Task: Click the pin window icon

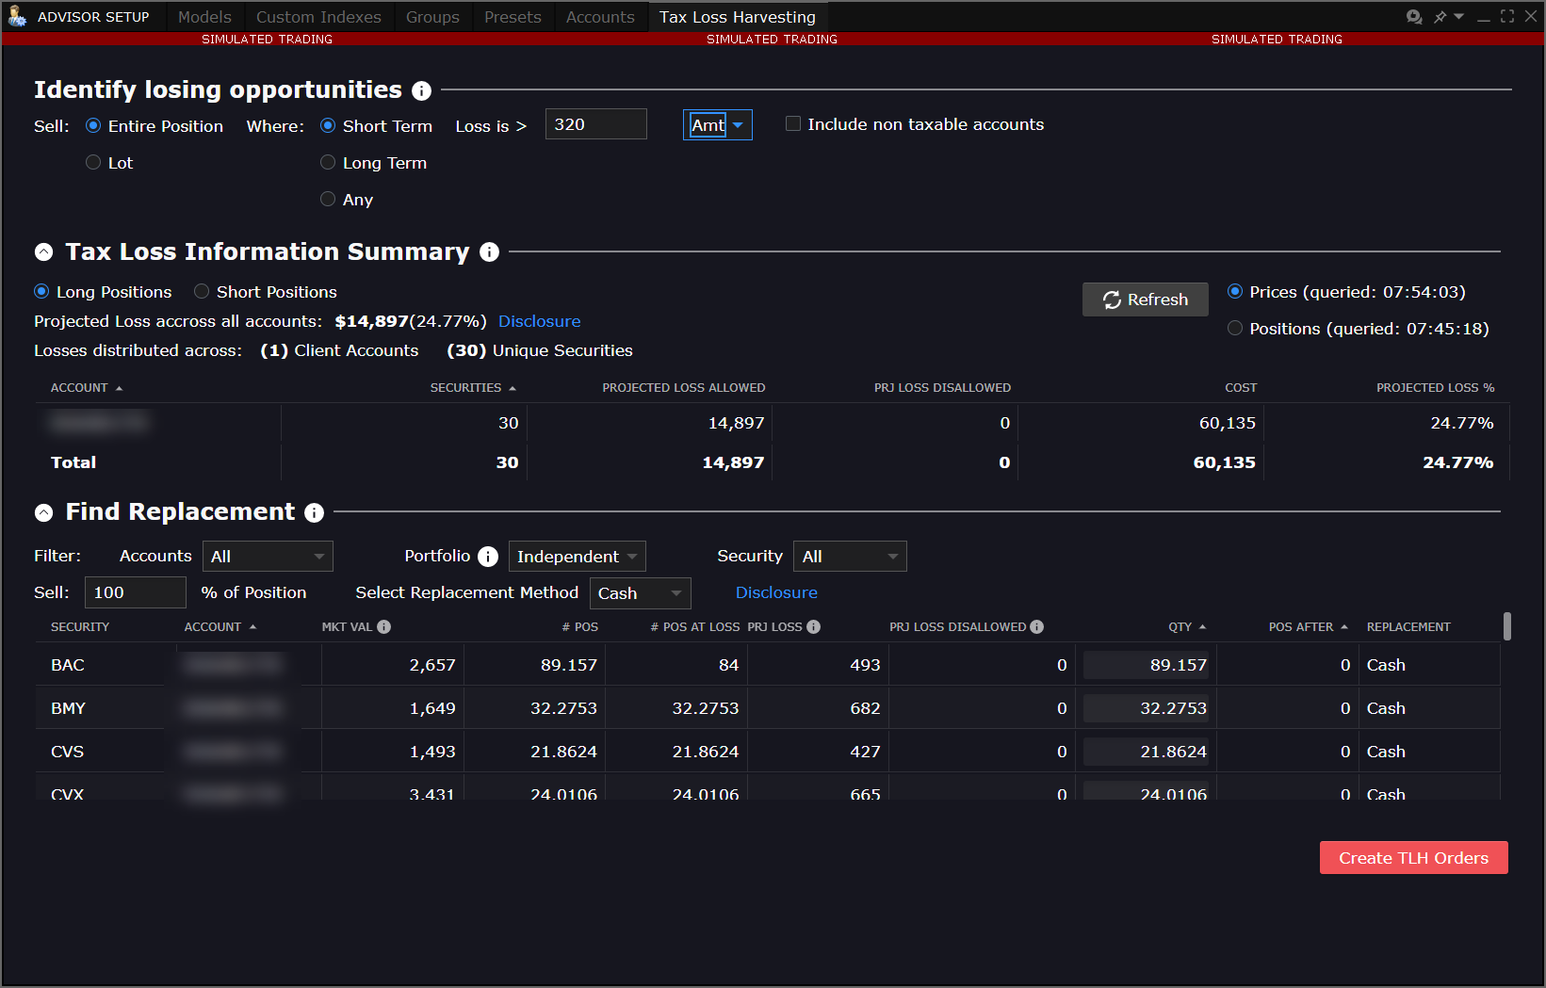Action: point(1440,16)
